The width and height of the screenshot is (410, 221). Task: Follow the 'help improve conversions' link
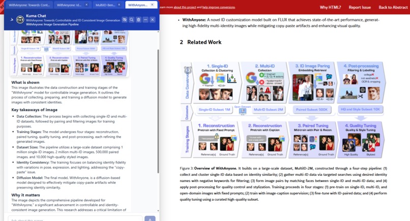(219, 7)
